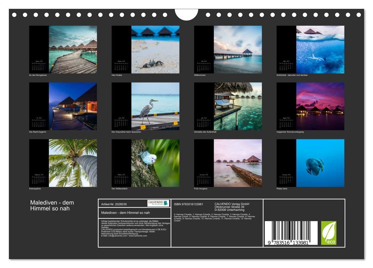Click the Willkommen caption text
373x268 pixels.
click(x=200, y=75)
